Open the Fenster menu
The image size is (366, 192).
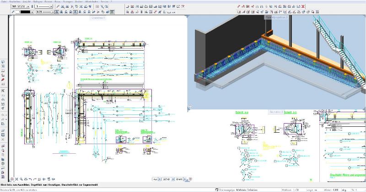[x=105, y=1]
